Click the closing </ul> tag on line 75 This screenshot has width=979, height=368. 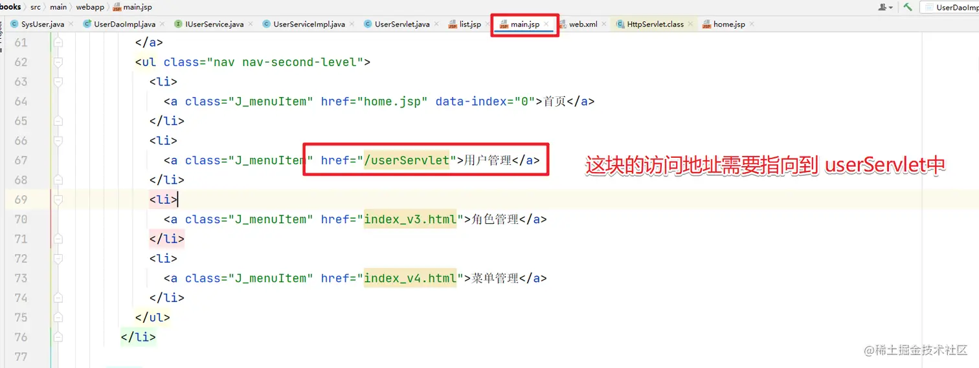click(153, 318)
